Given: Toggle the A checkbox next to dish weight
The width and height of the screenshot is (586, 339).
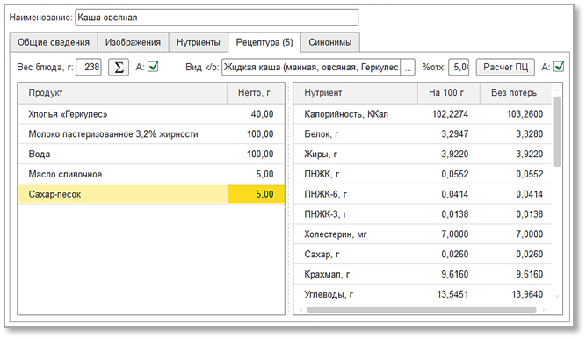Looking at the screenshot, I should (x=153, y=67).
